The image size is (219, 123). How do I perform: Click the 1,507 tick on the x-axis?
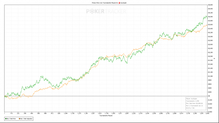click(93, 113)
